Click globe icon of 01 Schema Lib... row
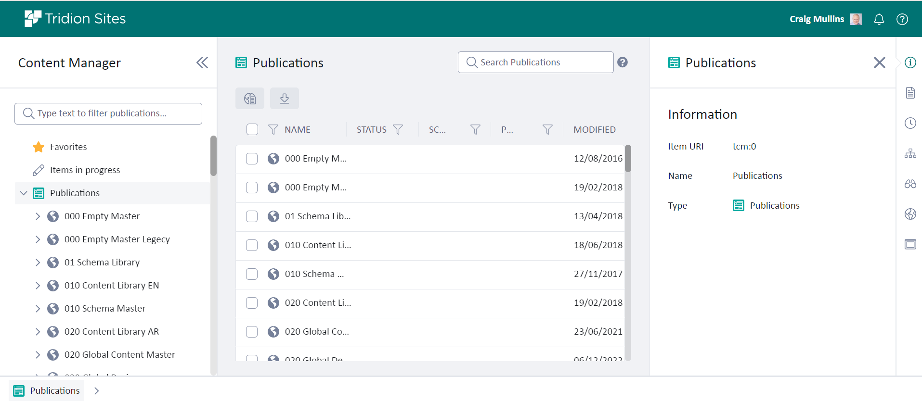Image resolution: width=922 pixels, height=401 pixels. [273, 216]
